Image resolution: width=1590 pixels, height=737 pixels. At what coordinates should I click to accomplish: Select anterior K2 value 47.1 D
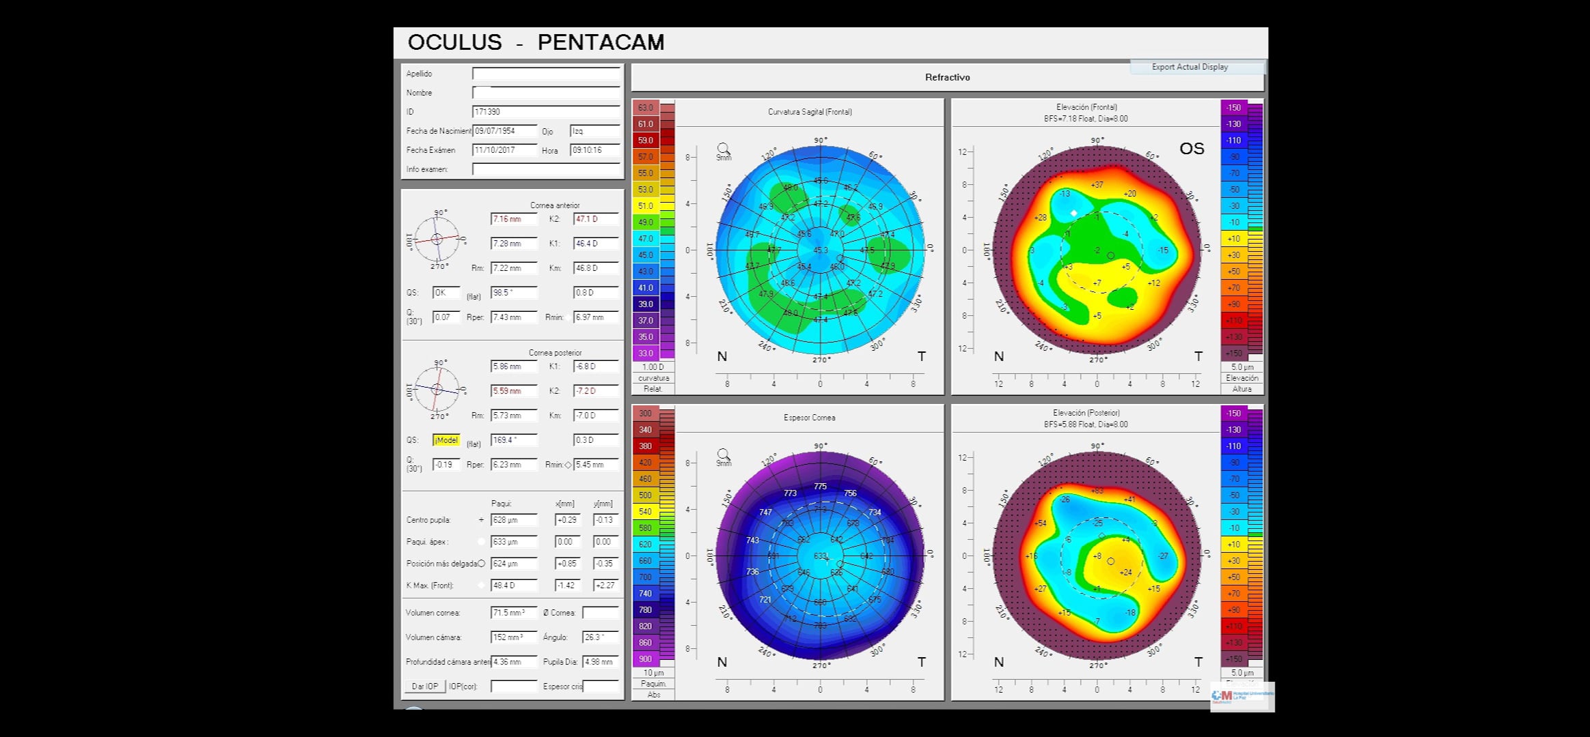click(x=596, y=219)
